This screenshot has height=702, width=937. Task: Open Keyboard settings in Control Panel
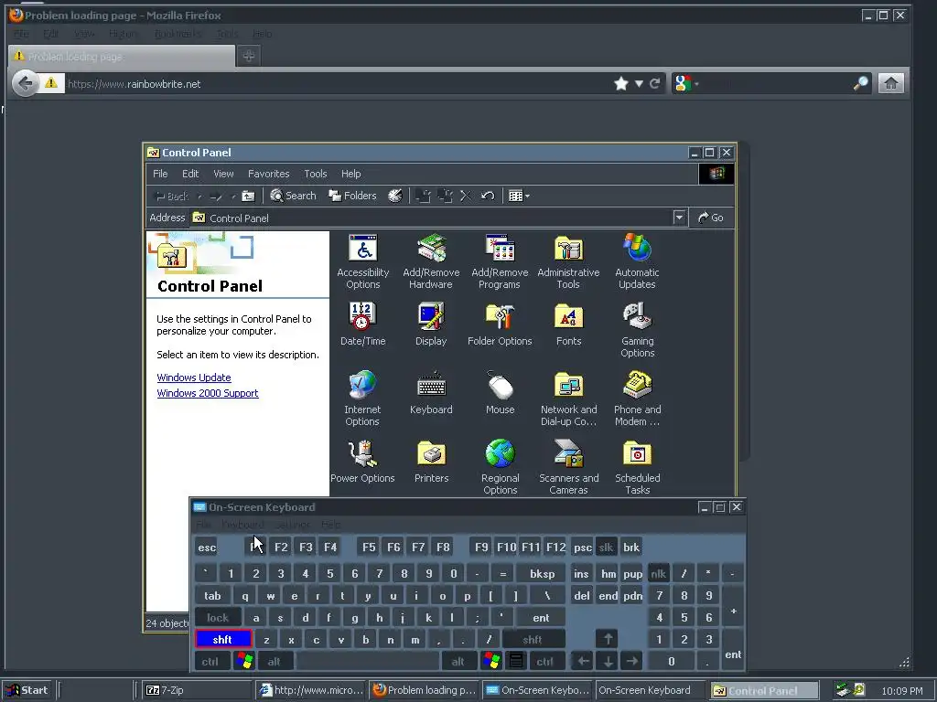tap(431, 393)
